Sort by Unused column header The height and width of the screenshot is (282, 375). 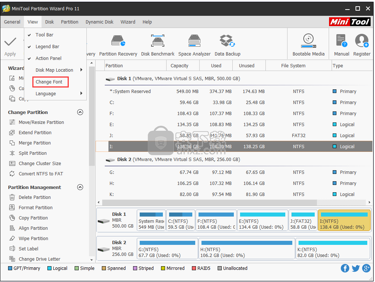click(249, 65)
